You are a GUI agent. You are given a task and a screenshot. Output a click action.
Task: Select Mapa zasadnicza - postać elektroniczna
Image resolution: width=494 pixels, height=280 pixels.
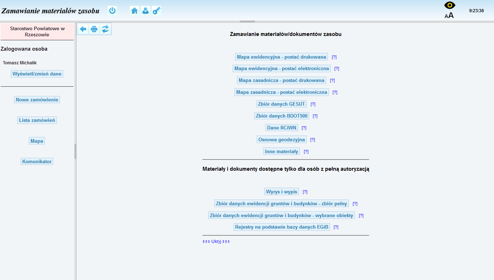coord(282,92)
